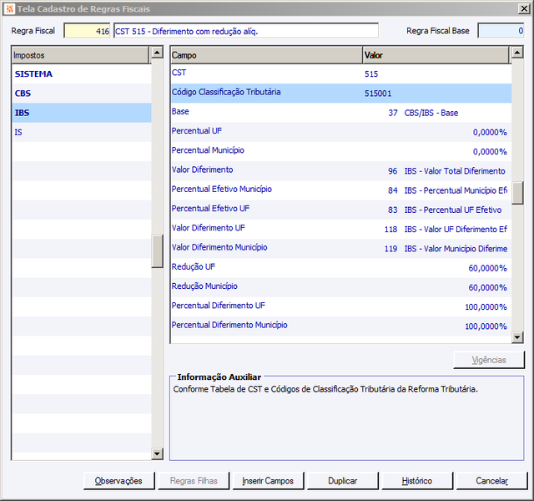Select the Valor Diferimento Município row
The image size is (534, 501).
click(341, 249)
